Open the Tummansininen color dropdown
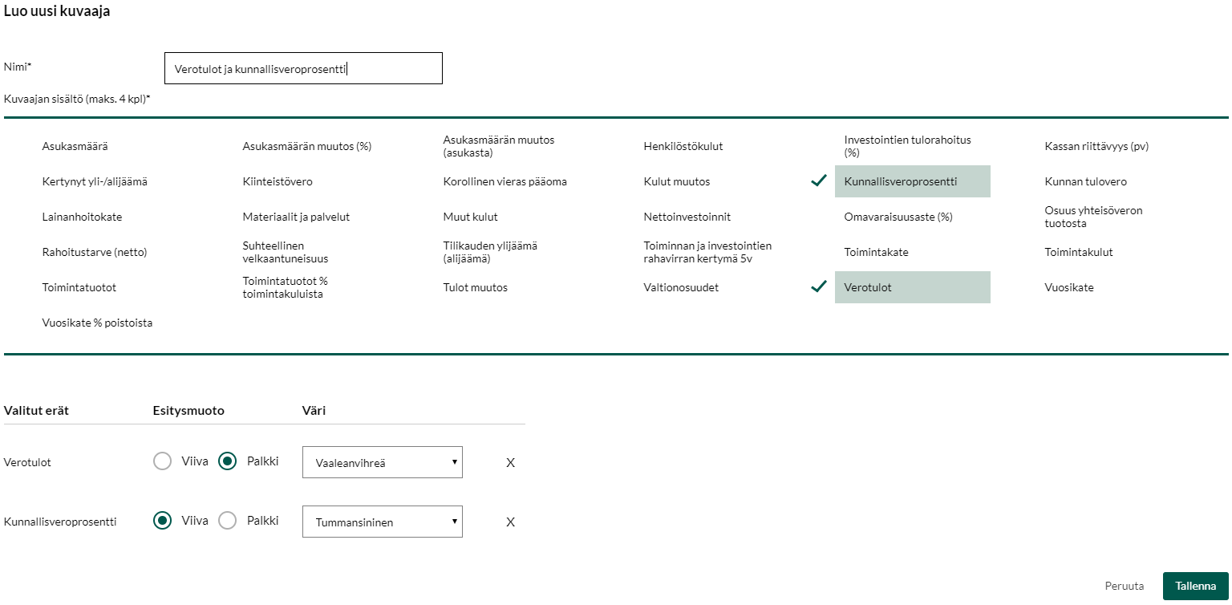 pos(382,522)
